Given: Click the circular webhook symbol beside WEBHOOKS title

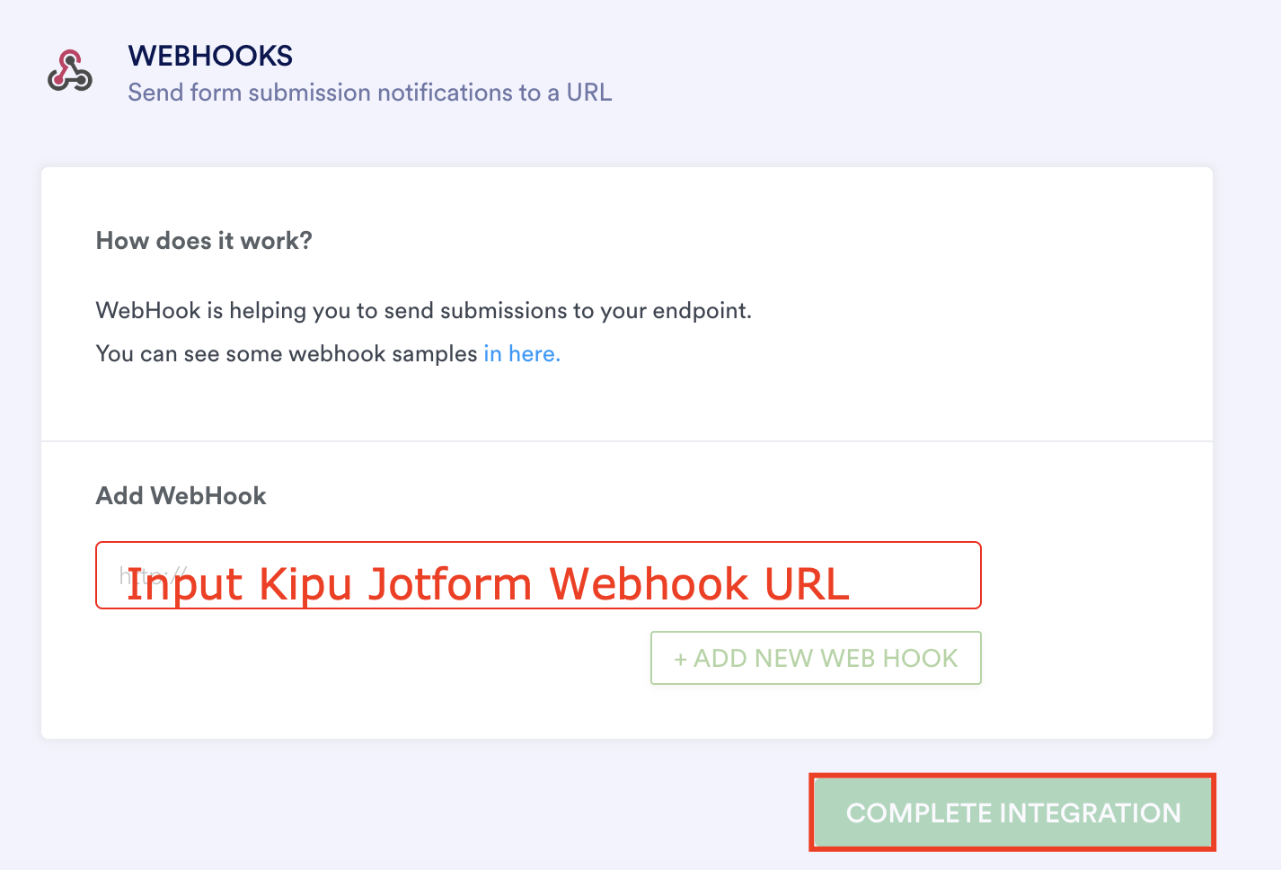Looking at the screenshot, I should (69, 72).
